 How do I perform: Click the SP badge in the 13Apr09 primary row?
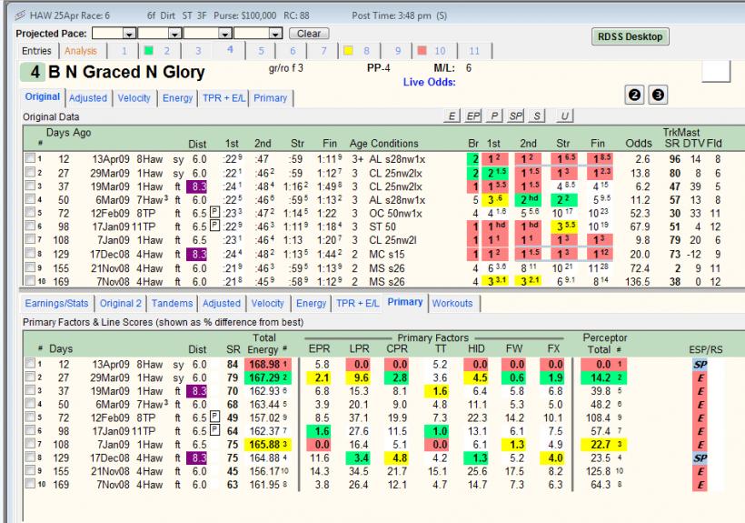pos(700,365)
